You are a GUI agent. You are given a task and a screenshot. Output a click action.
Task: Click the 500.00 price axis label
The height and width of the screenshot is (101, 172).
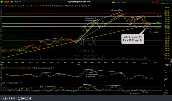(167, 7)
